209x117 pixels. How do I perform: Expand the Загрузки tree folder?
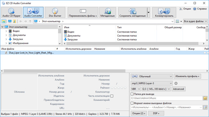(x=6, y=39)
